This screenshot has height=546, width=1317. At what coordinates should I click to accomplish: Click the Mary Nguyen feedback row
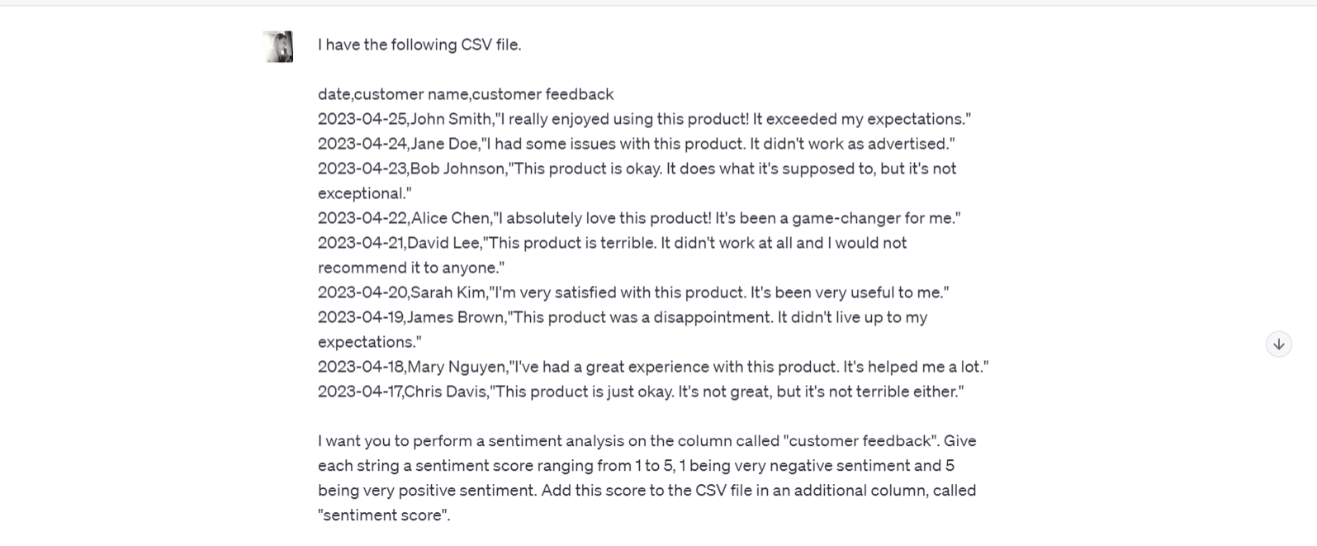652,367
